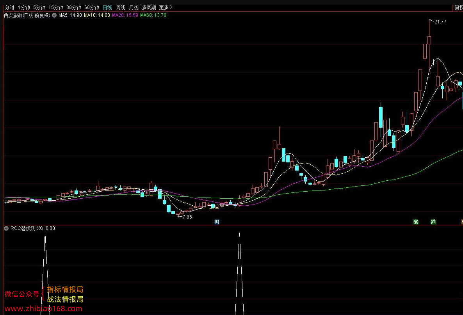Select the 日线 daily chart tab
Image resolution: width=463 pixels, height=315 pixels.
click(107, 7)
